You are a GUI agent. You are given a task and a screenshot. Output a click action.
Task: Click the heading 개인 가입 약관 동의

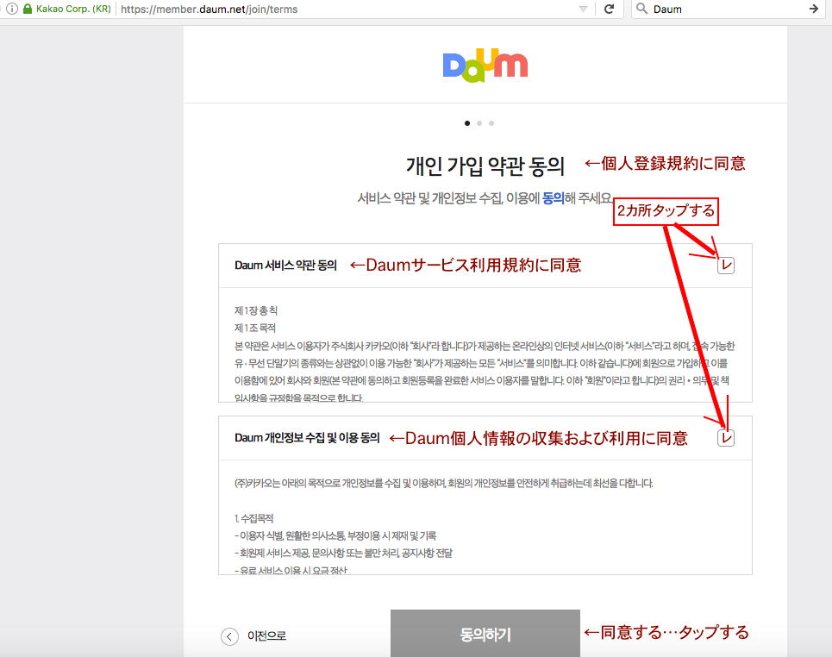pyautogui.click(x=485, y=166)
